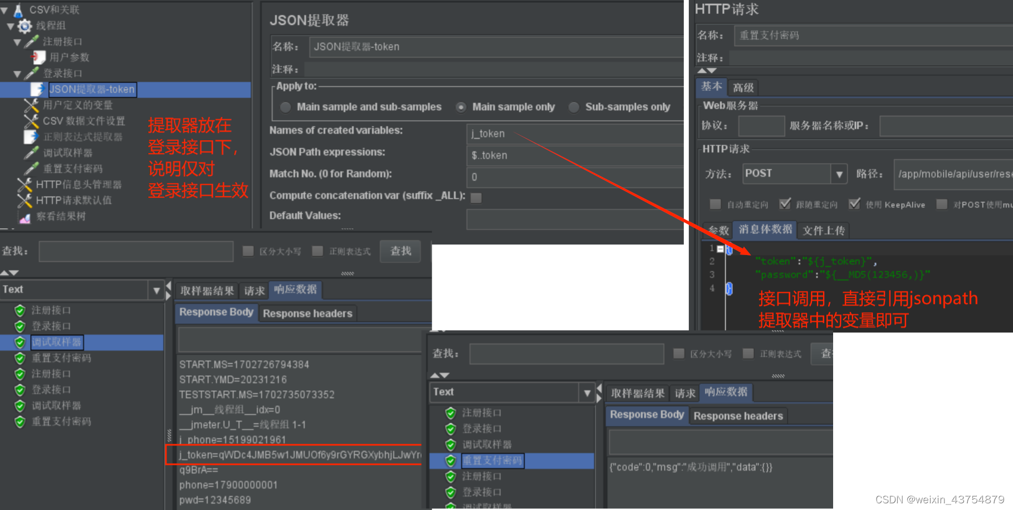1013x510 pixels.
Task: Click green shield of 注册接口 in lower-right results
Action: point(451,413)
